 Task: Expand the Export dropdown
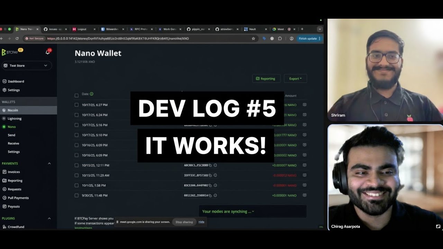[295, 79]
